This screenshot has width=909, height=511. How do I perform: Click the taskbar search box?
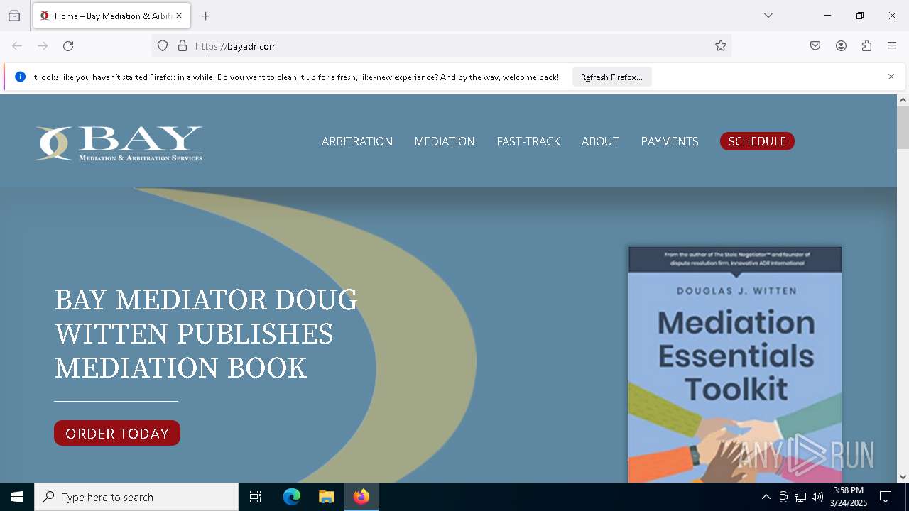tap(136, 497)
